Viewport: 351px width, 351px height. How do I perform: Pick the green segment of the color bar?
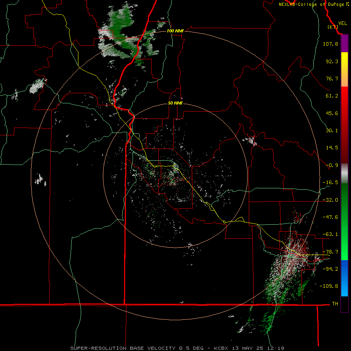click(x=344, y=222)
